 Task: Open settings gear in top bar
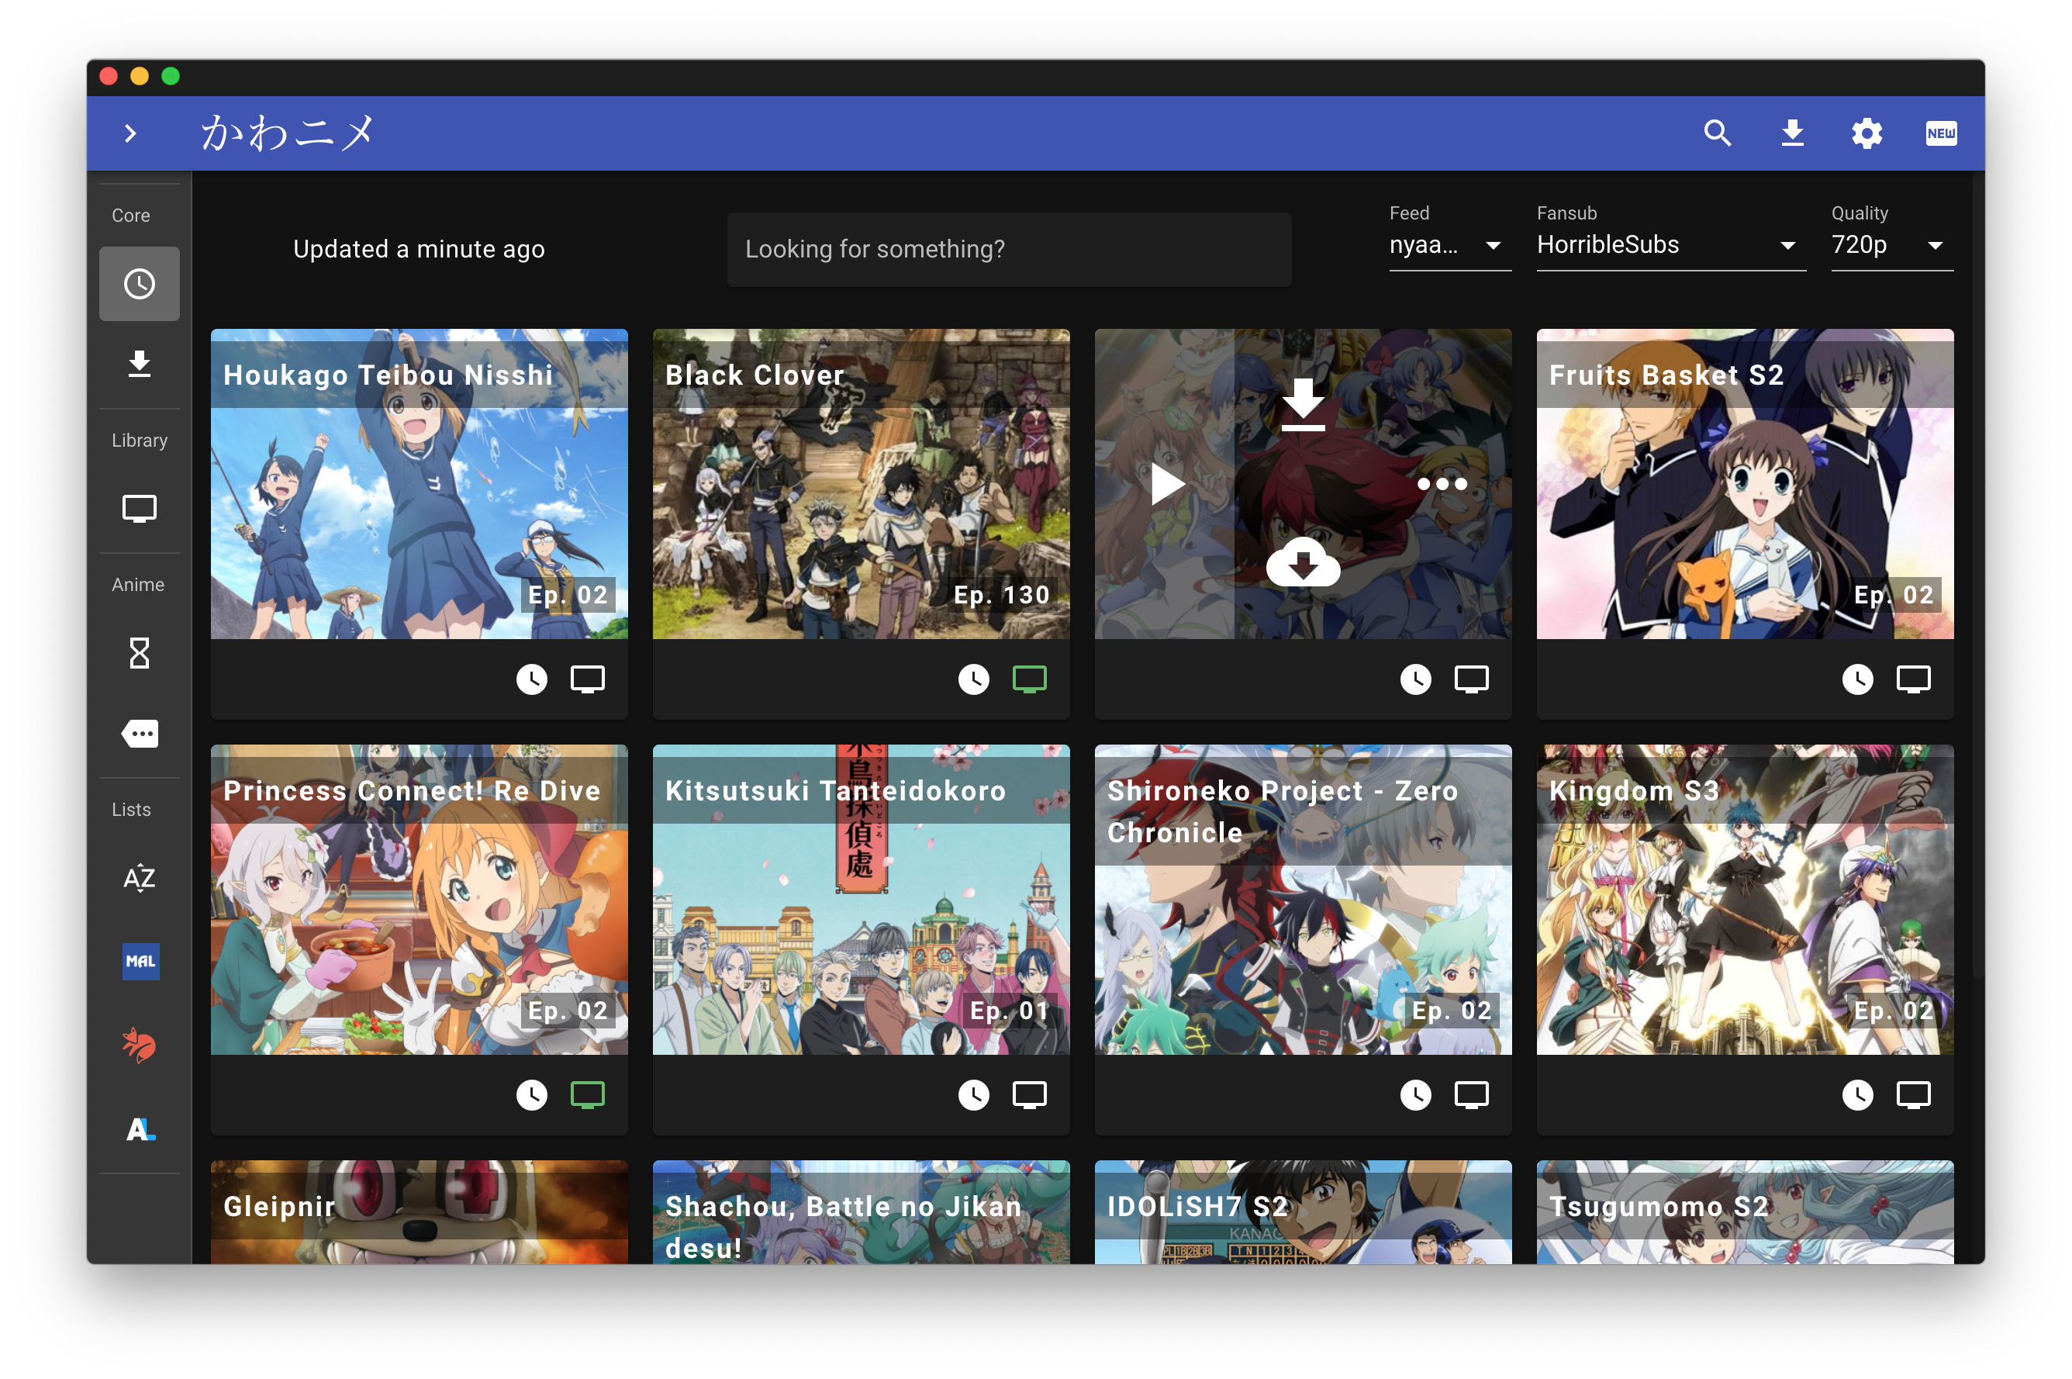tap(1866, 133)
